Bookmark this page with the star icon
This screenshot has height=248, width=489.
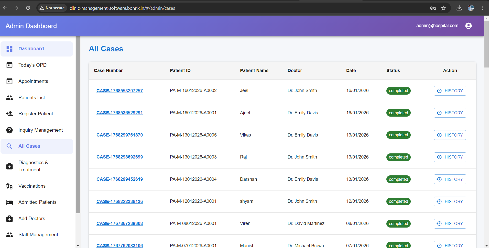443,8
